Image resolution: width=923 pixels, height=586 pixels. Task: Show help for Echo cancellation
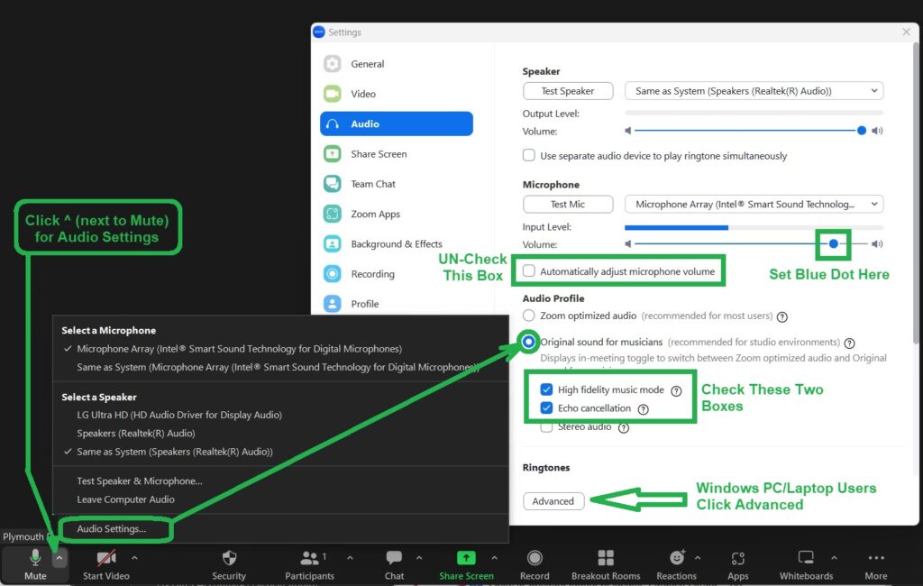pos(644,408)
